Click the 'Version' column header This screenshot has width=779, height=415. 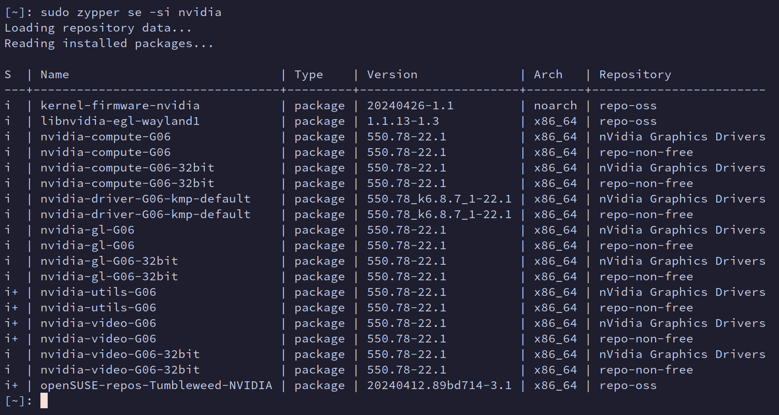pyautogui.click(x=392, y=75)
